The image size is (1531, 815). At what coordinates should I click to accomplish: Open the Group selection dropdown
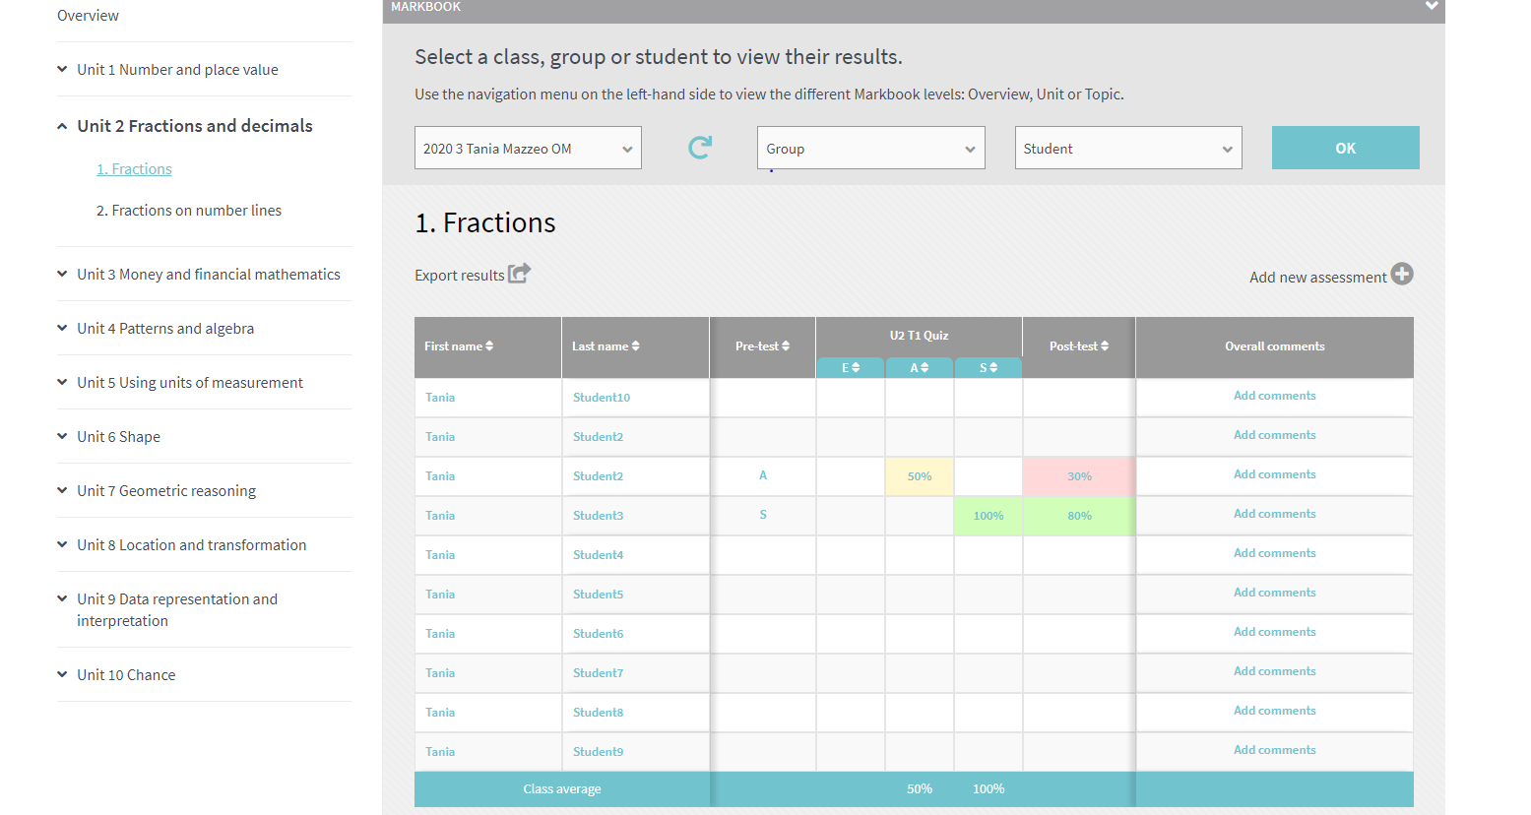click(x=870, y=147)
